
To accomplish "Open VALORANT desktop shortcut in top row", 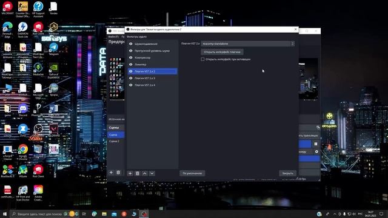I will 8,8.
